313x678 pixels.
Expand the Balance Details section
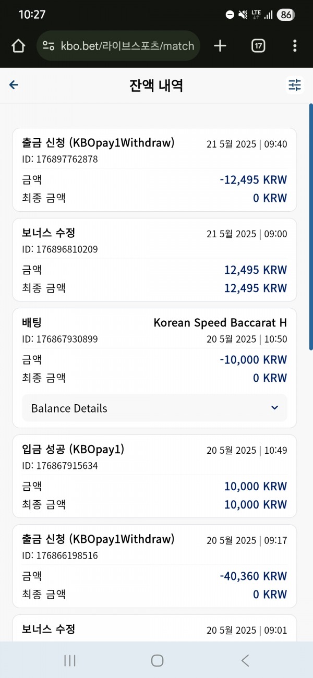[x=154, y=408]
